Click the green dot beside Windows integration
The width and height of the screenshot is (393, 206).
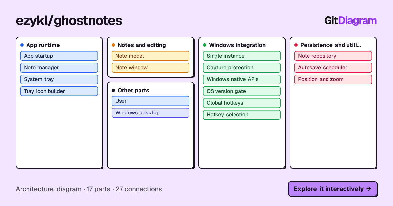[x=205, y=45]
